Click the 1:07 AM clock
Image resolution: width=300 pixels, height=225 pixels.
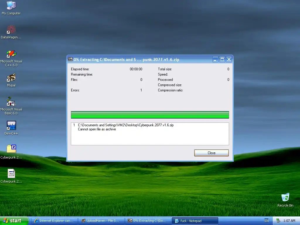coord(289,221)
